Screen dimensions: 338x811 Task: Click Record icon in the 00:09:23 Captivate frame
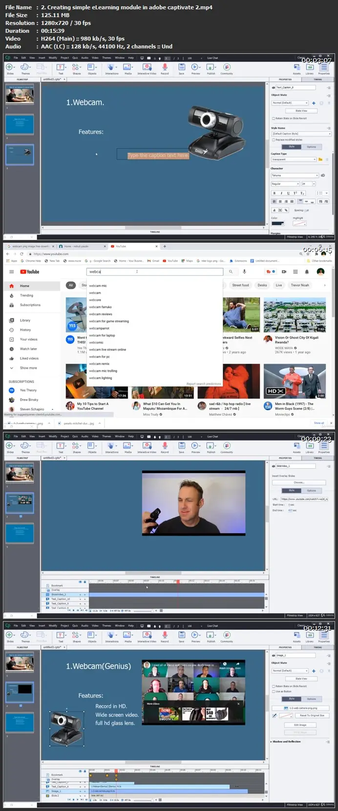(x=165, y=446)
